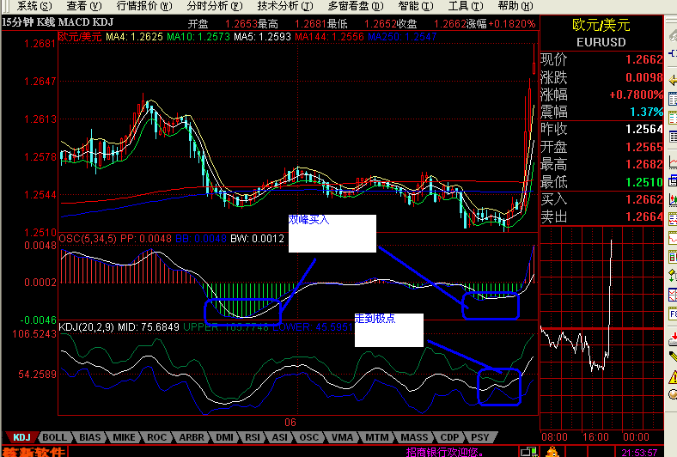
Task: Open the 查看(V) menu
Action: pos(83,6)
